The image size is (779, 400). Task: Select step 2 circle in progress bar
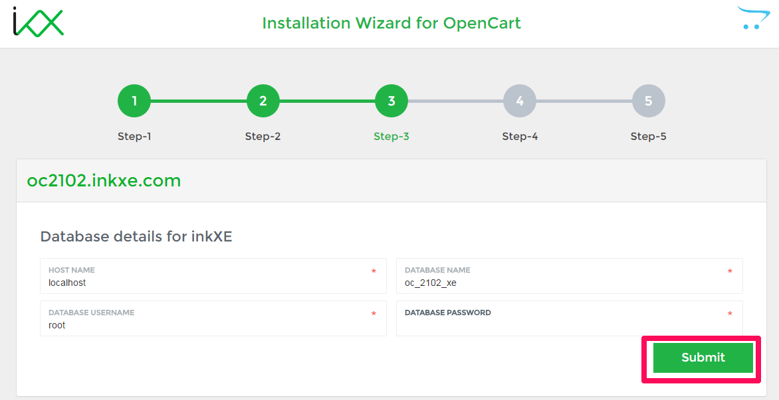pos(263,101)
